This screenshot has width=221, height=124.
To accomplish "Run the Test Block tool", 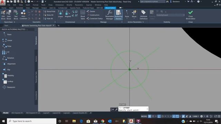I will coord(16,15).
